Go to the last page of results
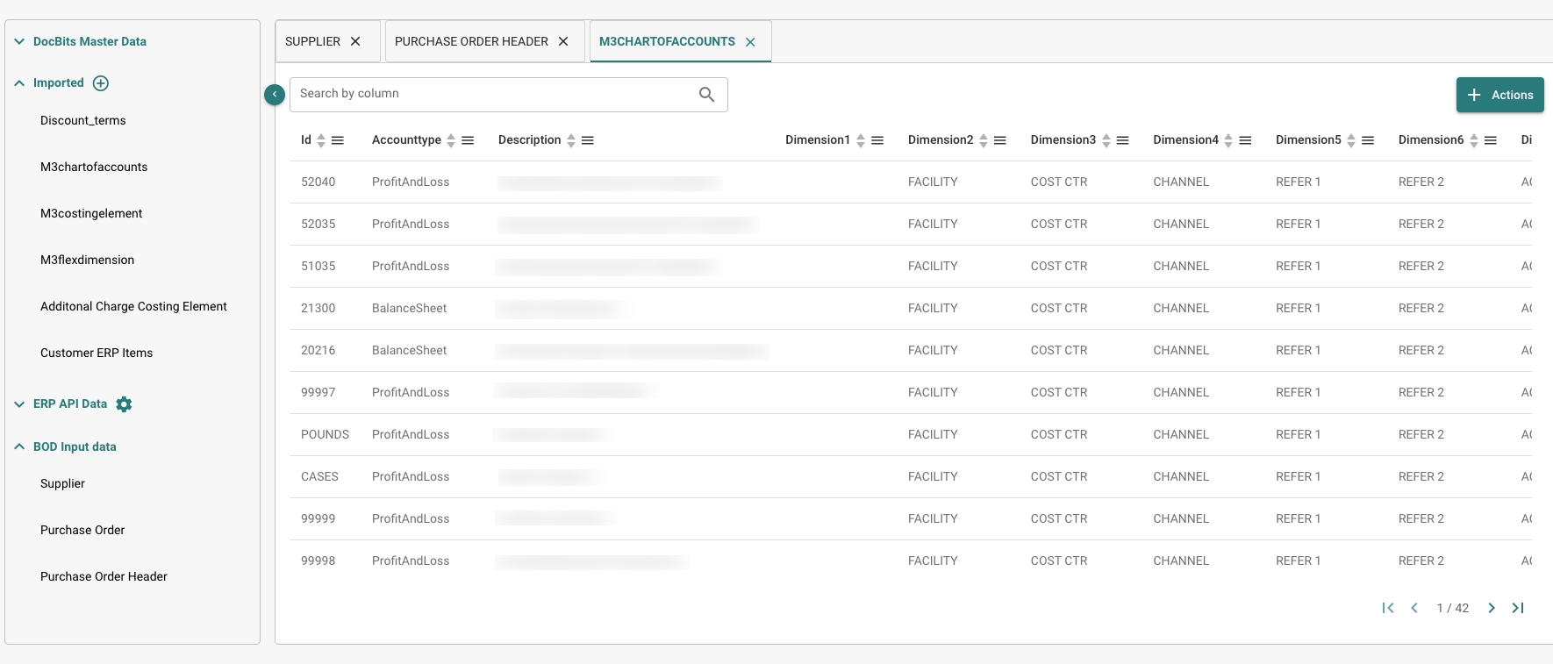 (x=1518, y=608)
